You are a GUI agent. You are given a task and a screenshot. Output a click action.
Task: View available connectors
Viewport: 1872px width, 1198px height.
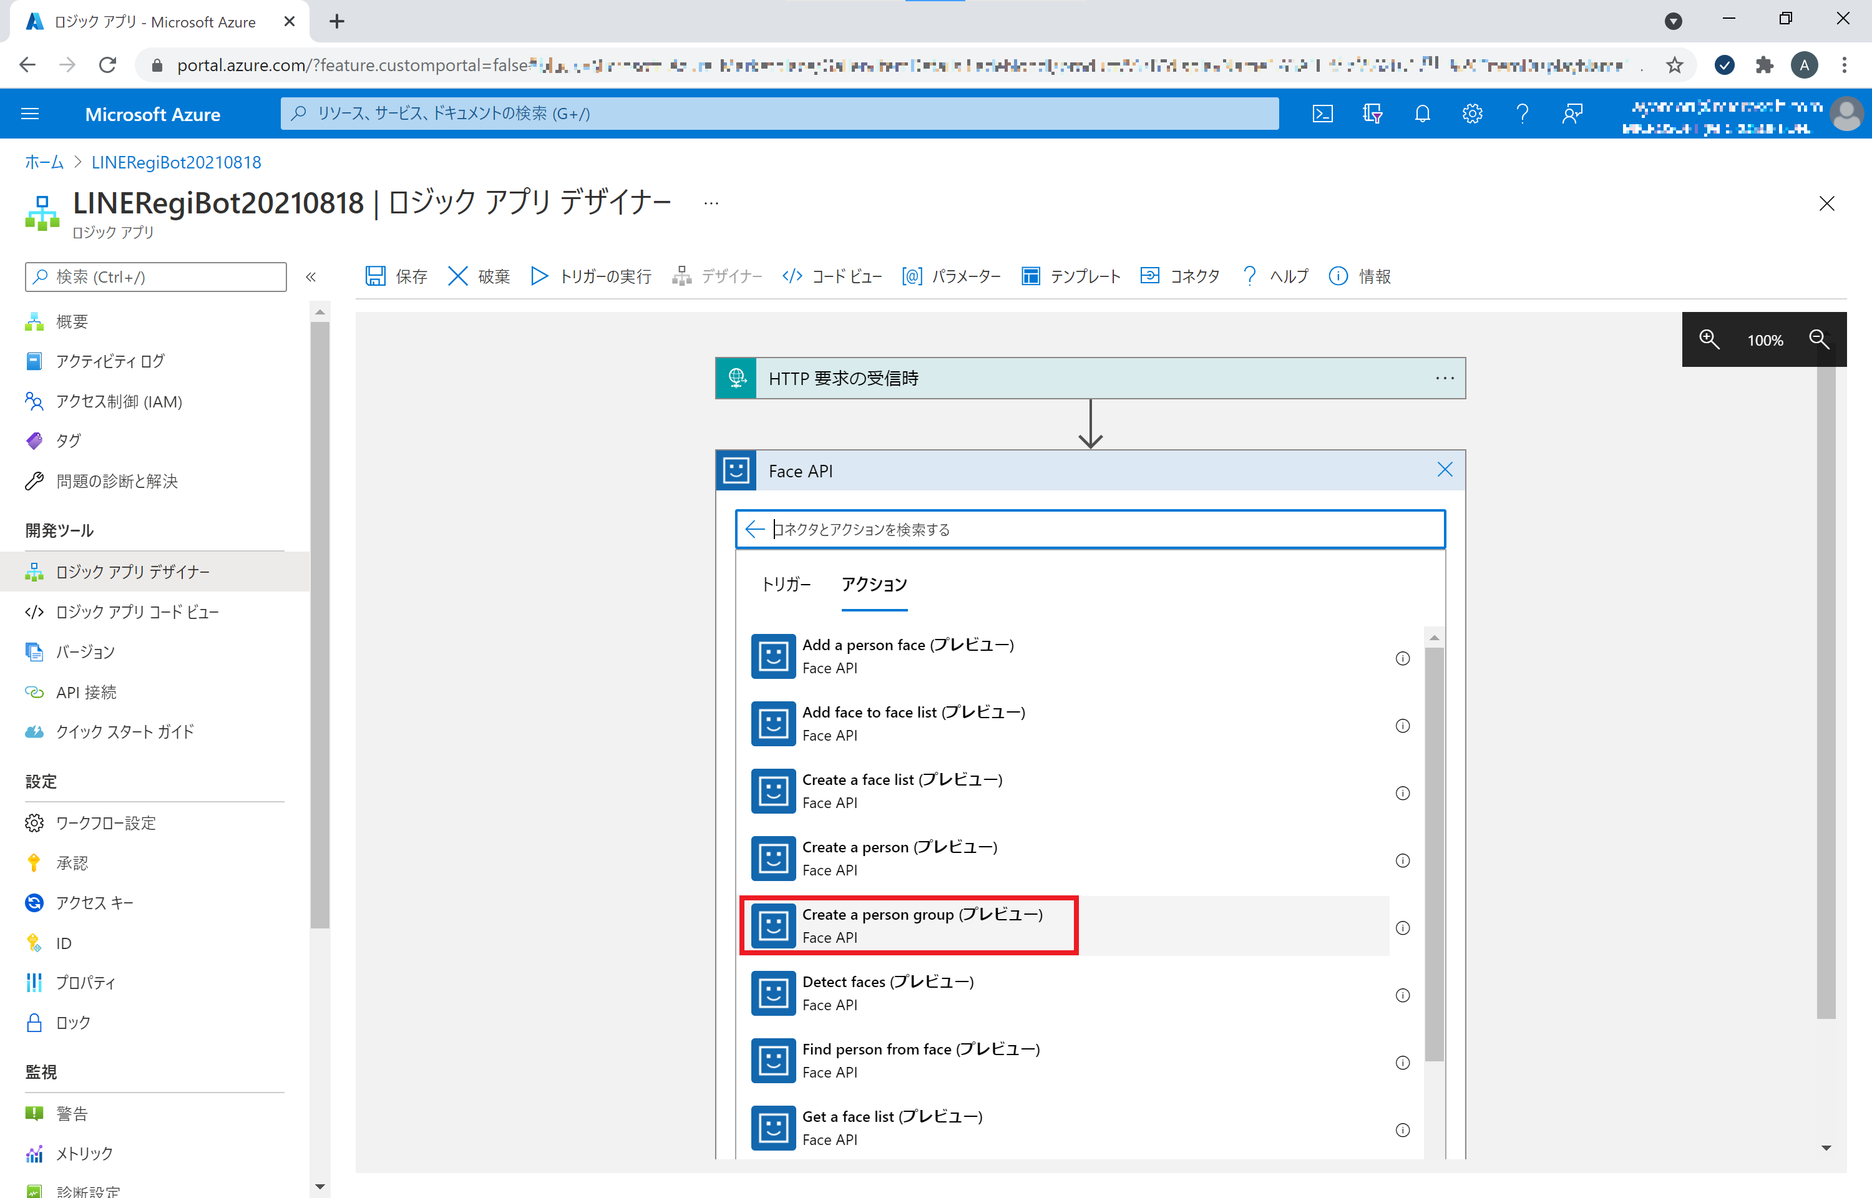pyautogui.click(x=1179, y=276)
